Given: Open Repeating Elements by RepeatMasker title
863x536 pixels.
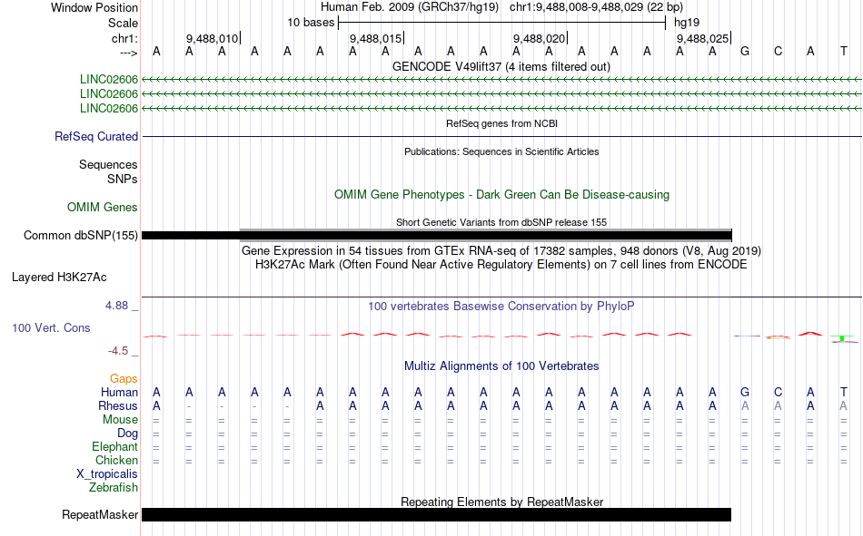Looking at the screenshot, I should (501, 502).
